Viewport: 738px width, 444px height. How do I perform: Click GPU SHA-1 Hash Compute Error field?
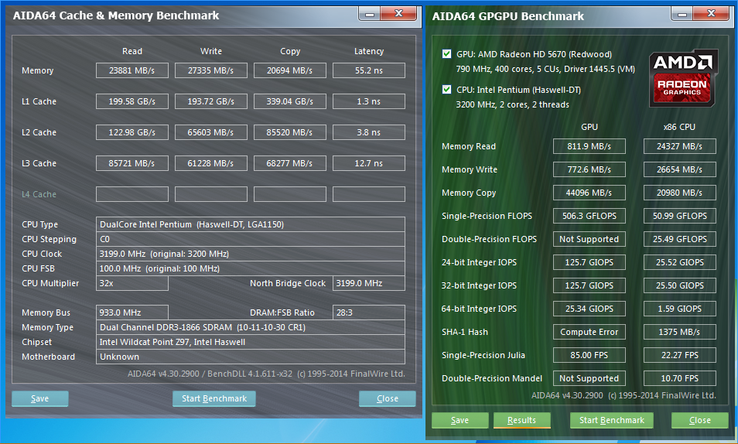click(x=589, y=332)
